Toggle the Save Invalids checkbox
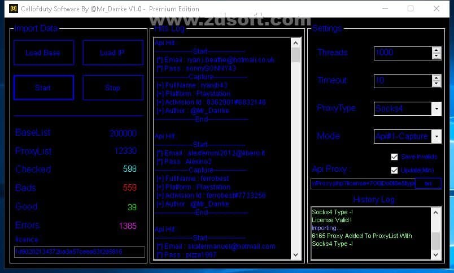Screen dimensions: 454x273 394,157
